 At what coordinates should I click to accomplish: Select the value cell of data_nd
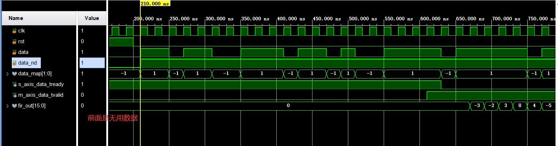(92, 63)
